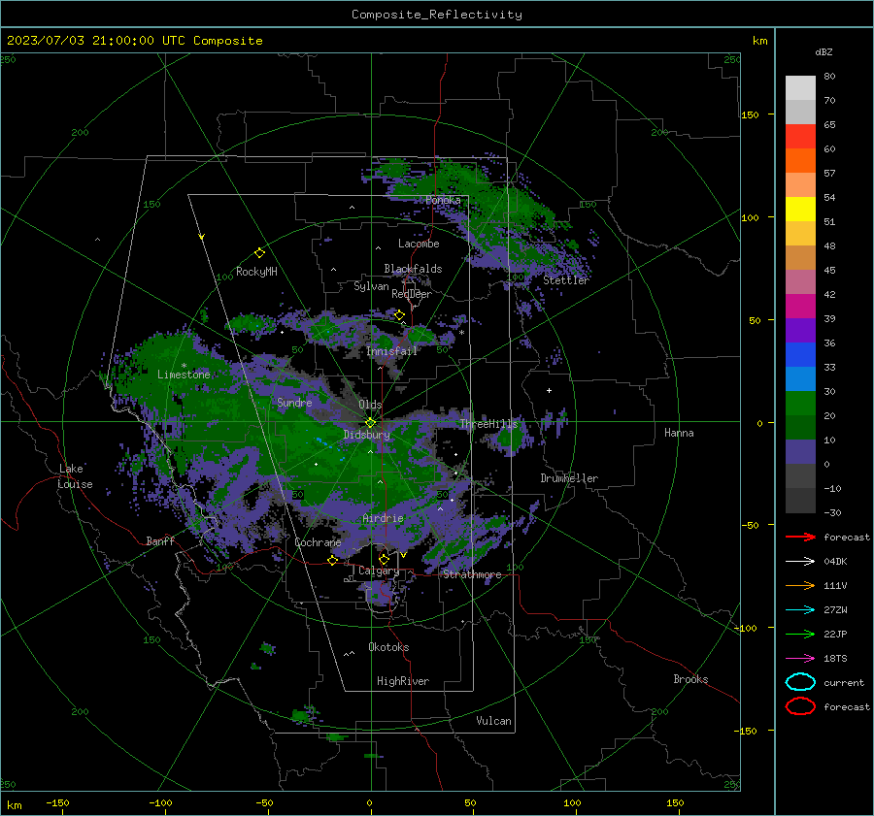Click the Sundre label
The image size is (874, 816).
point(294,402)
